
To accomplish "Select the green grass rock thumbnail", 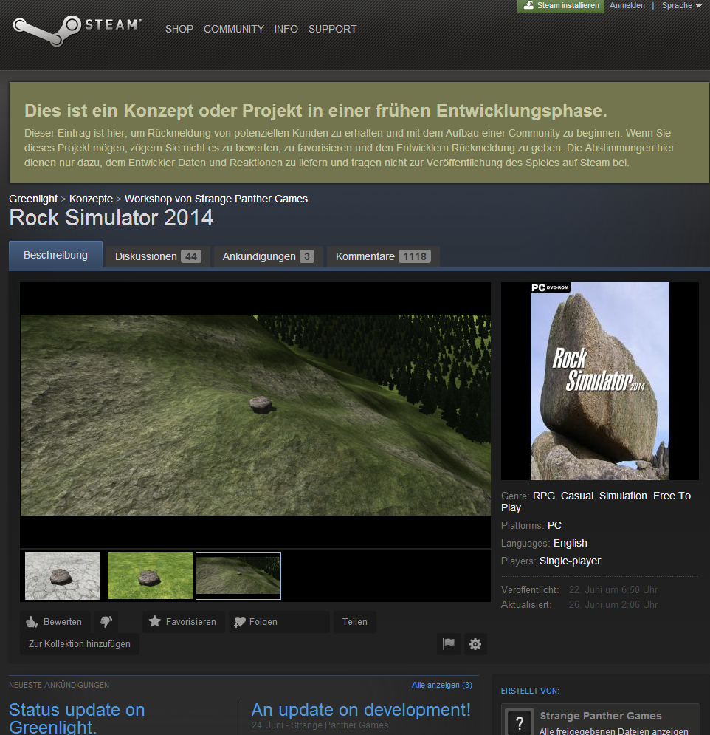I will point(151,575).
